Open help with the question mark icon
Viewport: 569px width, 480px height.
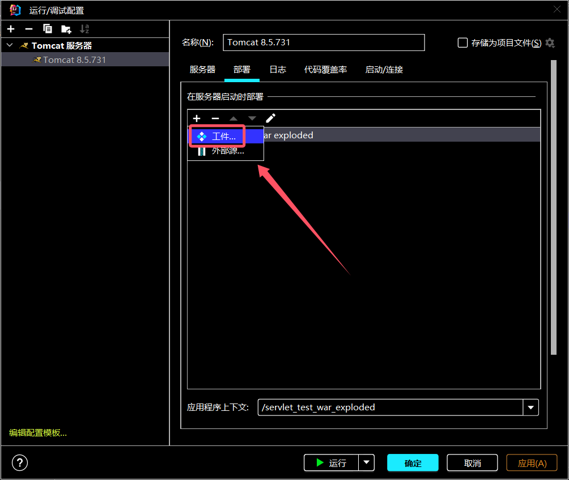click(x=20, y=462)
